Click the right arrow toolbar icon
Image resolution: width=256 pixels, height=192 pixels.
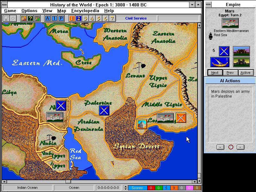point(13,18)
